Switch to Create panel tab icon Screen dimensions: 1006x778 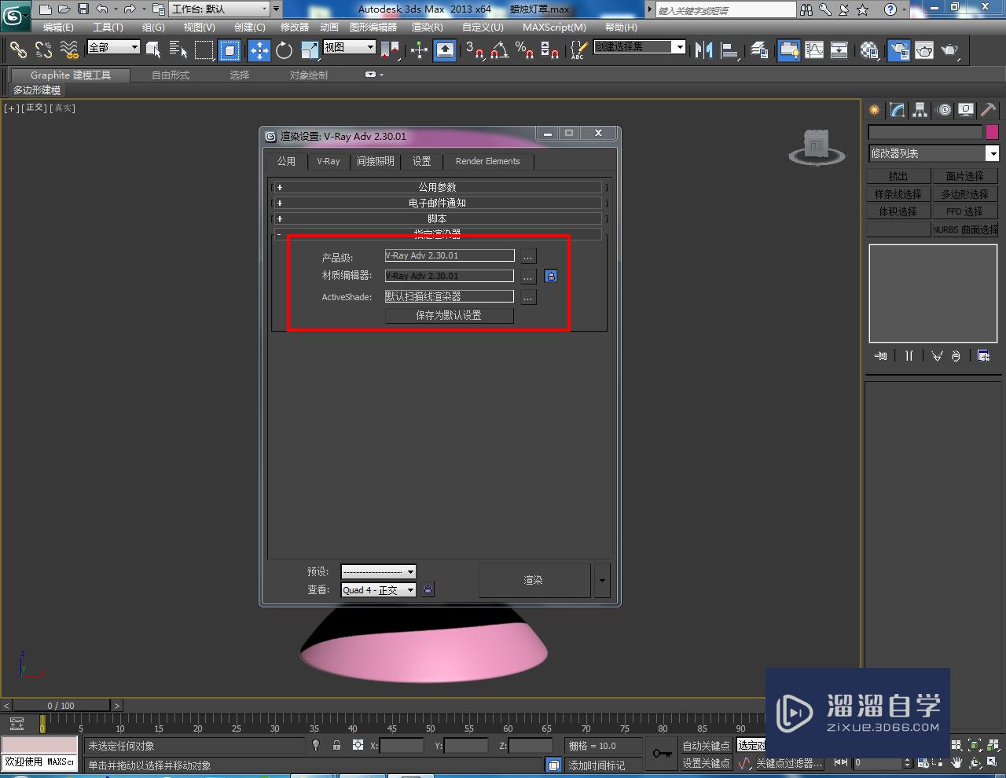[x=874, y=110]
